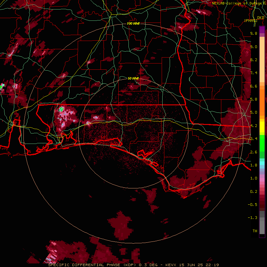Image resolution: width=267 pixels, height=267 pixels.
Task: Click the 50 NMI range ring label
Action: point(133,78)
